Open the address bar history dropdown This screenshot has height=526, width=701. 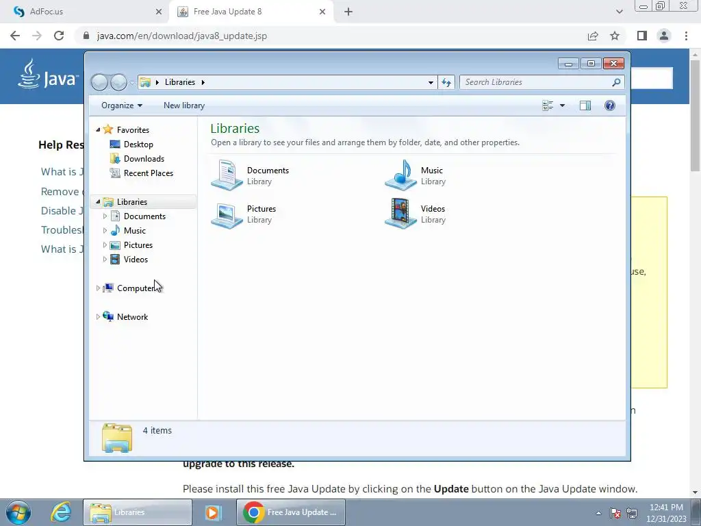point(431,82)
